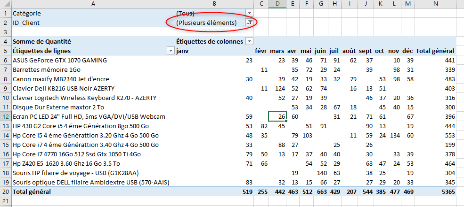Select row header 20
464x207 pixels.
click(x=6, y=192)
